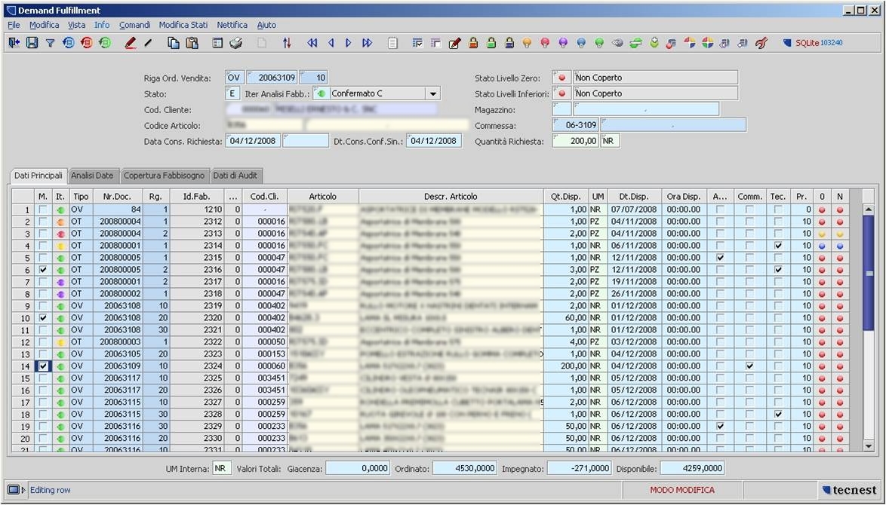Click scrollbar up arrow of table

click(x=869, y=210)
